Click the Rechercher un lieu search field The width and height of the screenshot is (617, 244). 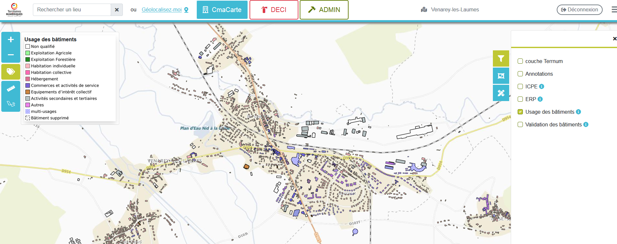[x=72, y=10]
